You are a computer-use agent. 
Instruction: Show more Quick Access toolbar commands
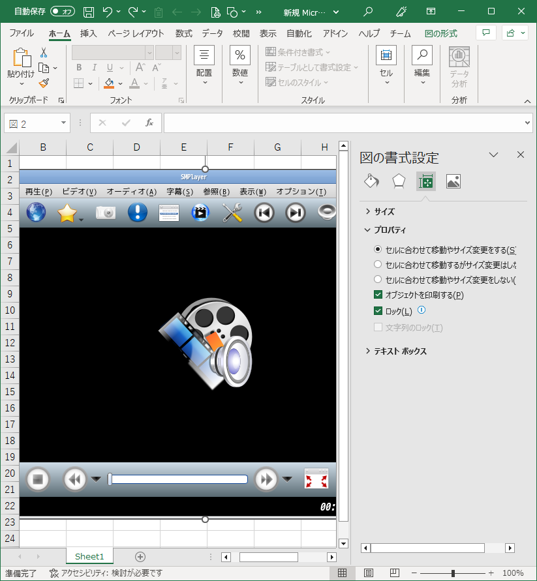tap(258, 12)
